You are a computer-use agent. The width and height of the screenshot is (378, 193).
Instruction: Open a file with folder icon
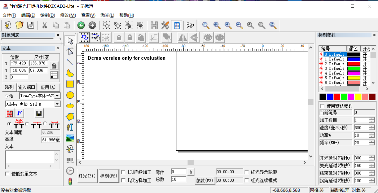[19, 25]
